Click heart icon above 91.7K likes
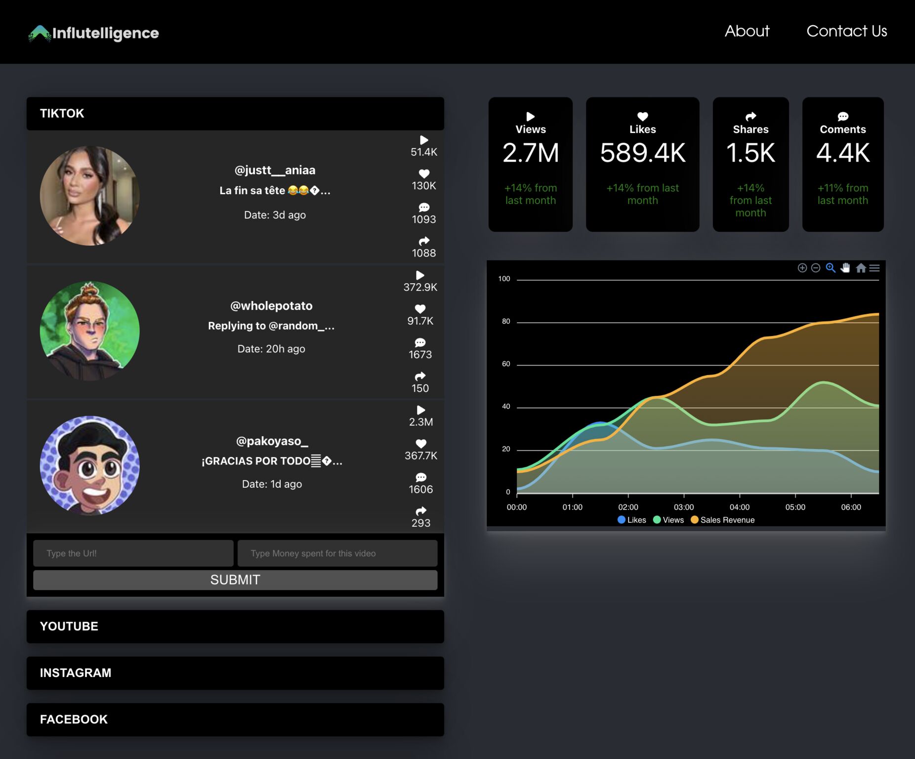Image resolution: width=915 pixels, height=759 pixels. click(420, 309)
